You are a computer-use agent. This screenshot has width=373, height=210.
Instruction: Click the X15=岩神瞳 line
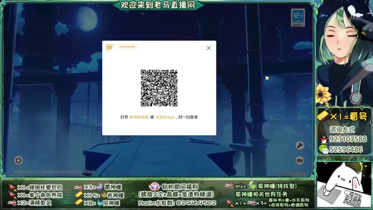tap(99, 195)
